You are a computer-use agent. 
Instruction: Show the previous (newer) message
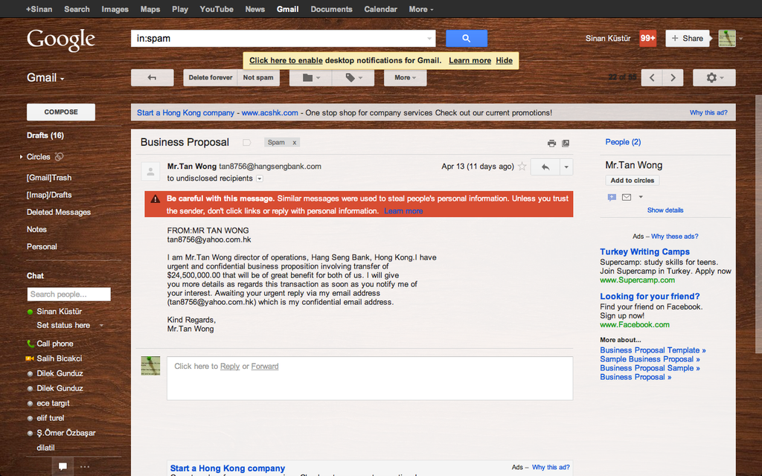tap(652, 77)
